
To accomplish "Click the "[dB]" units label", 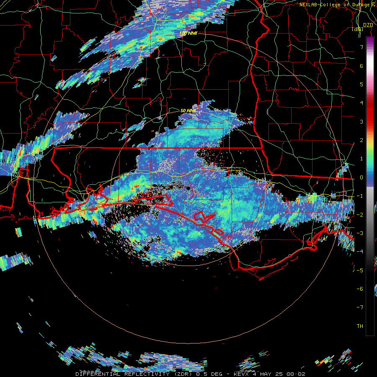I will tap(358, 29).
